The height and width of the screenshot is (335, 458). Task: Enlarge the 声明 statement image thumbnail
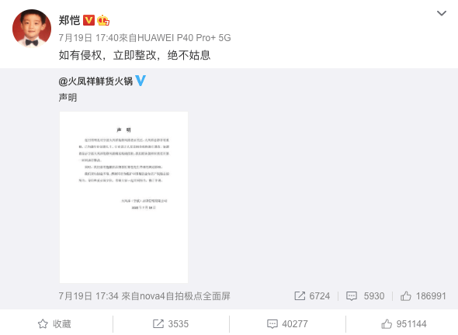pyautogui.click(x=124, y=197)
